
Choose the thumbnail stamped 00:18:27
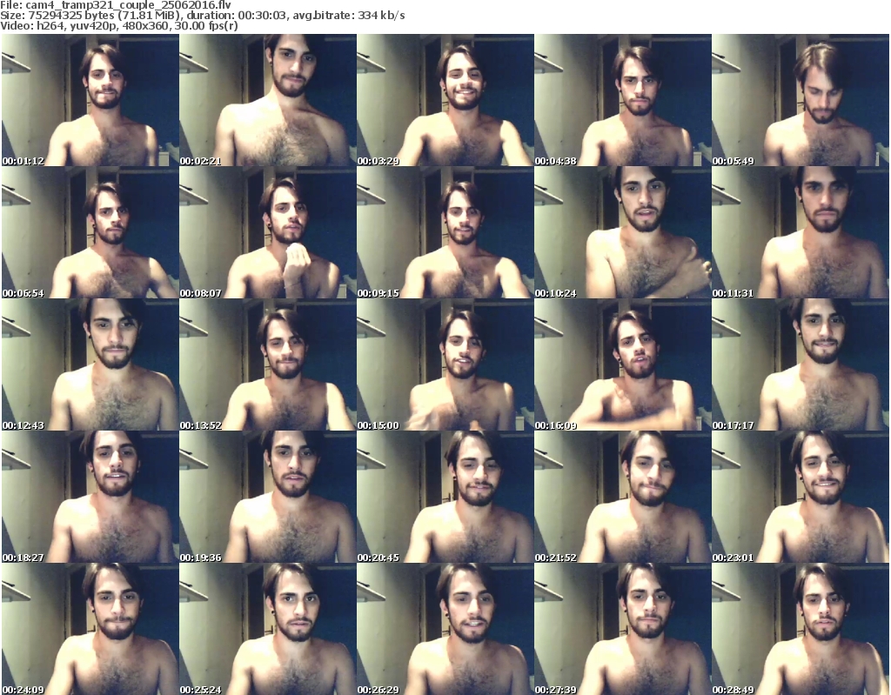coord(90,497)
